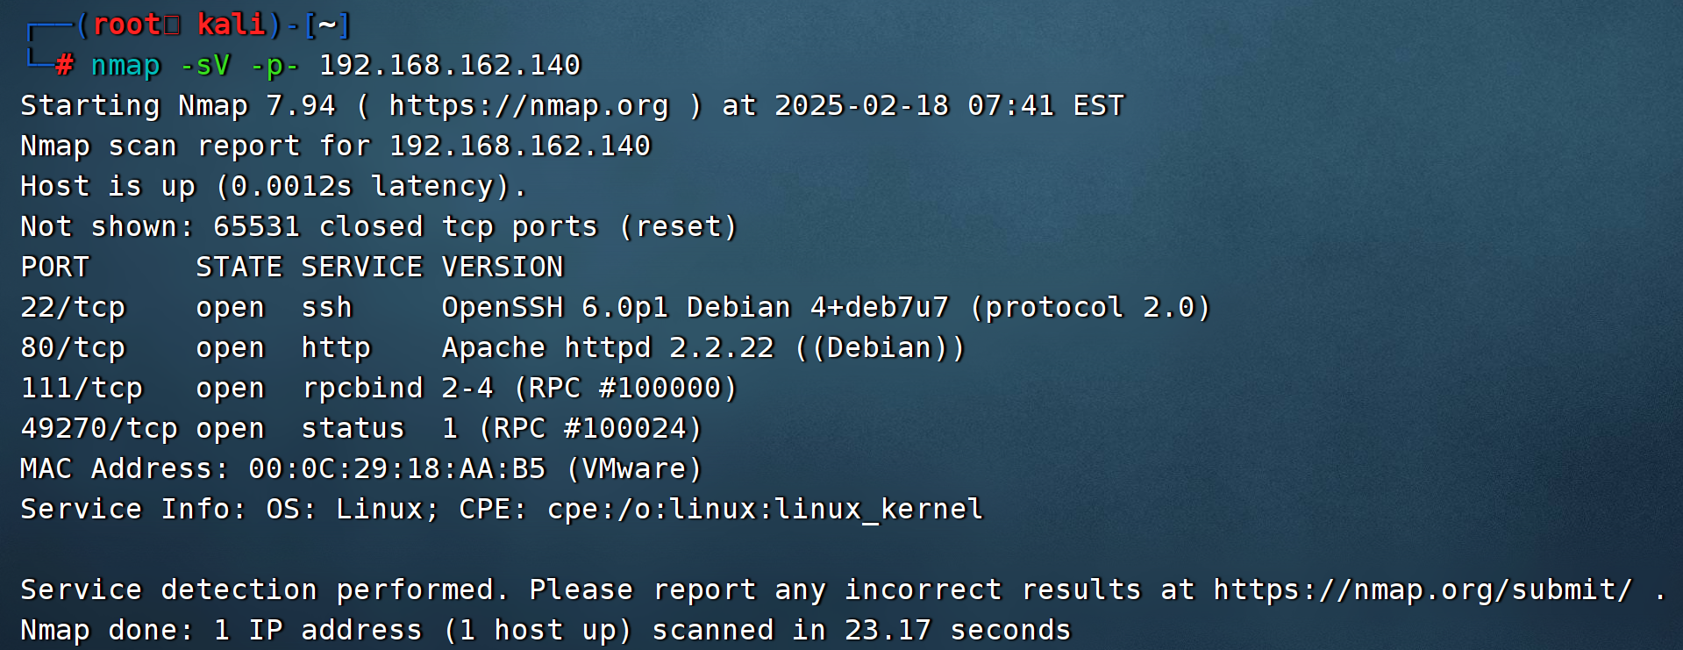Click the 49270/tcp port entry

[x=99, y=429]
